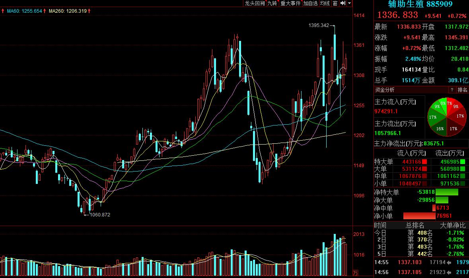
Task: Click the 5日 ranking row 第442名
Action: click(420, 254)
